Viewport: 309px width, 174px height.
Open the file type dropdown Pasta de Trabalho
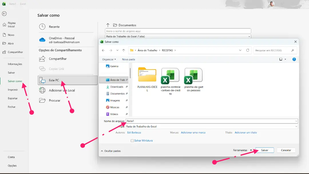tap(211, 126)
